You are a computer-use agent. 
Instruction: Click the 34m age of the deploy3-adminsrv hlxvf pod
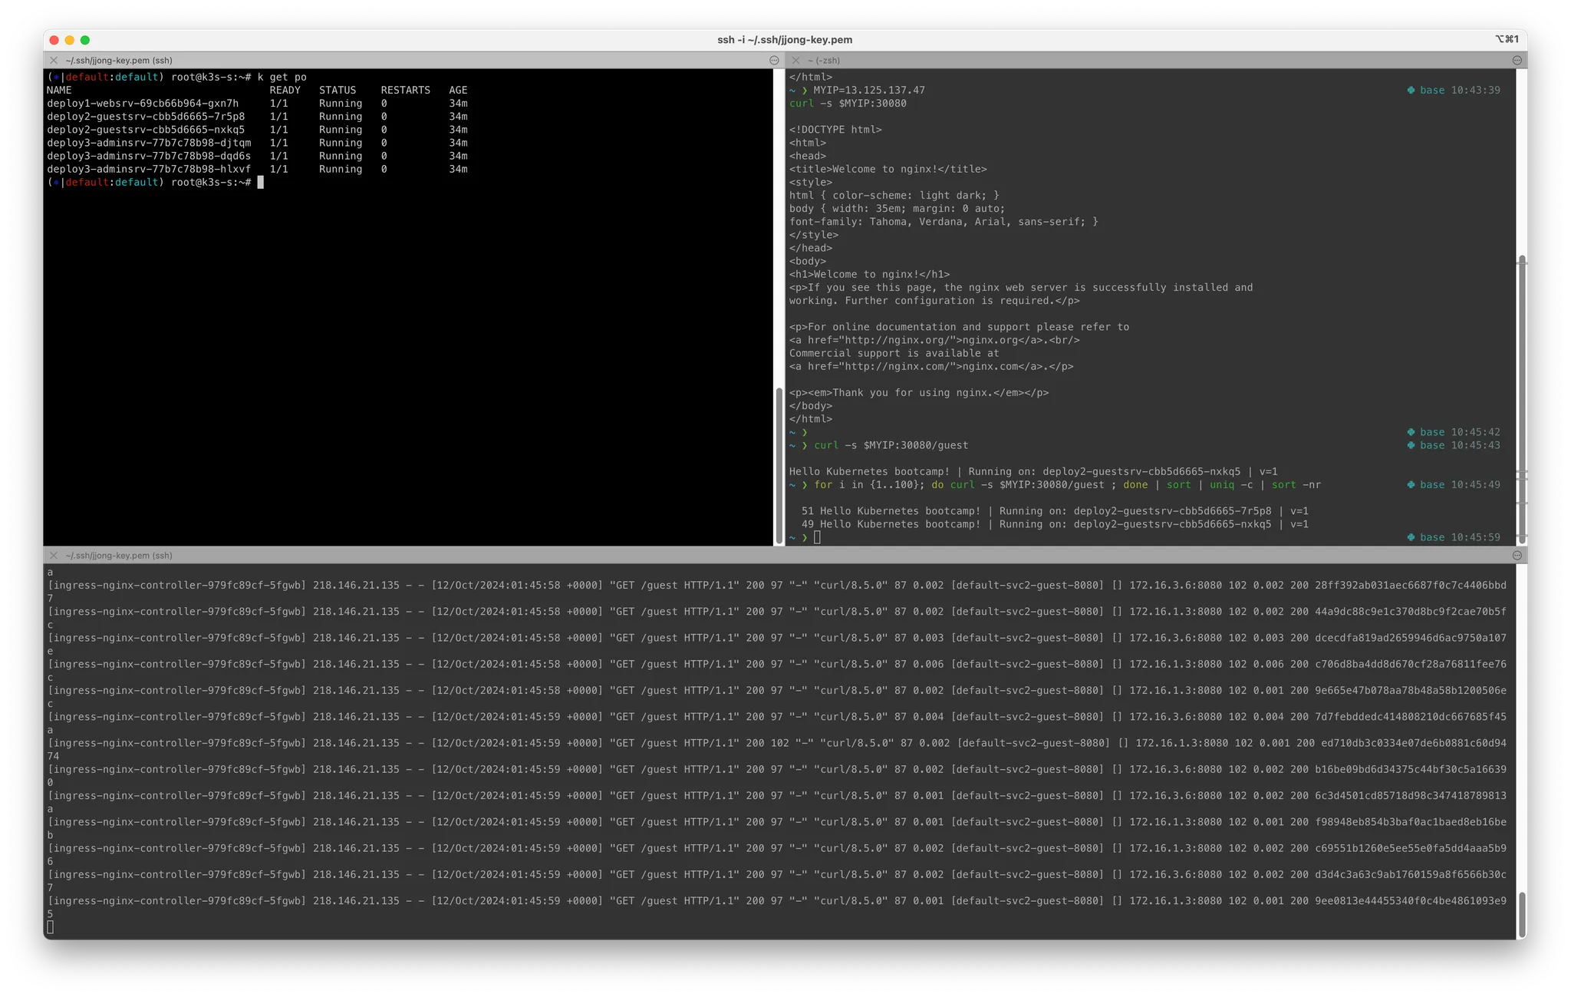tap(458, 169)
